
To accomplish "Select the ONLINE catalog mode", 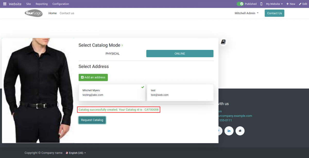I will point(180,53).
